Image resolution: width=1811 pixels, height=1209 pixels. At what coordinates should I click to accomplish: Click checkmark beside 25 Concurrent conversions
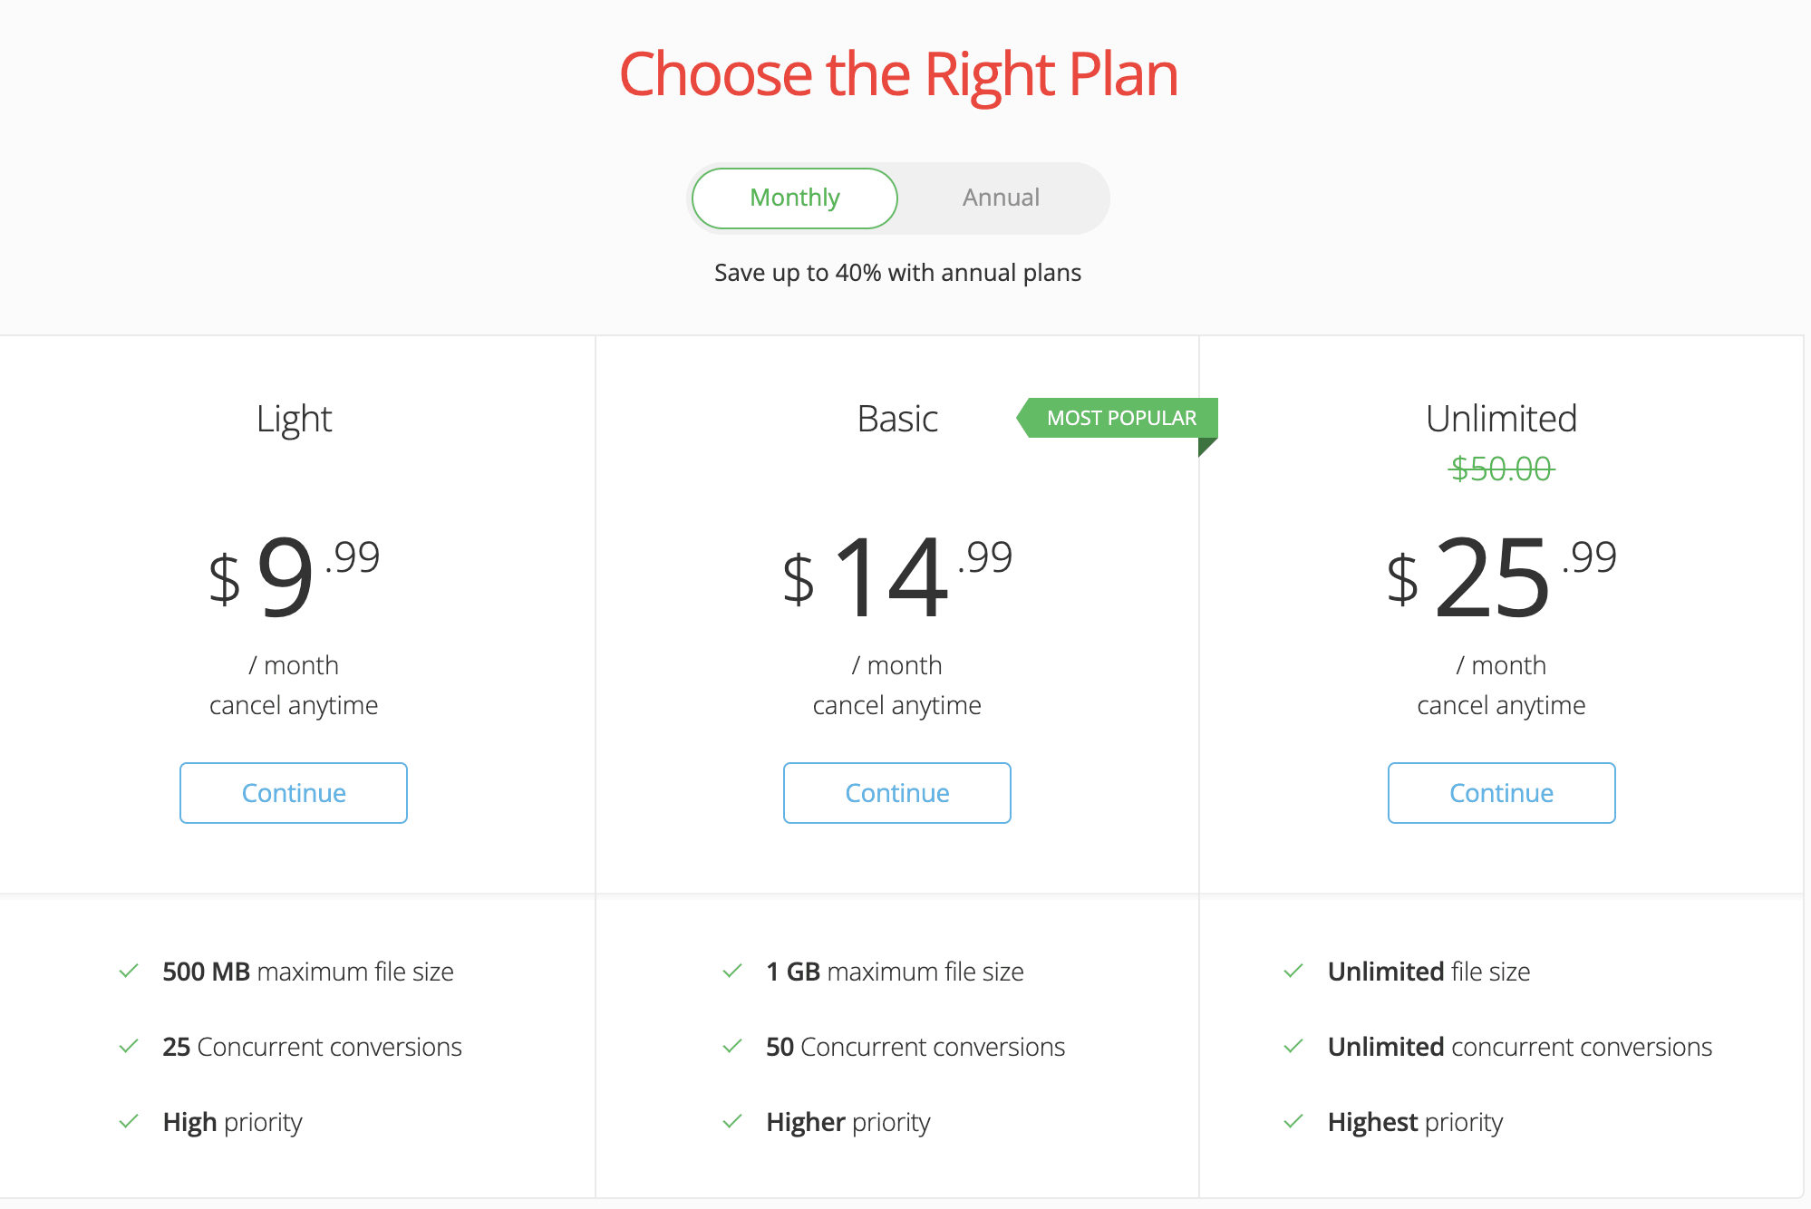(129, 1046)
